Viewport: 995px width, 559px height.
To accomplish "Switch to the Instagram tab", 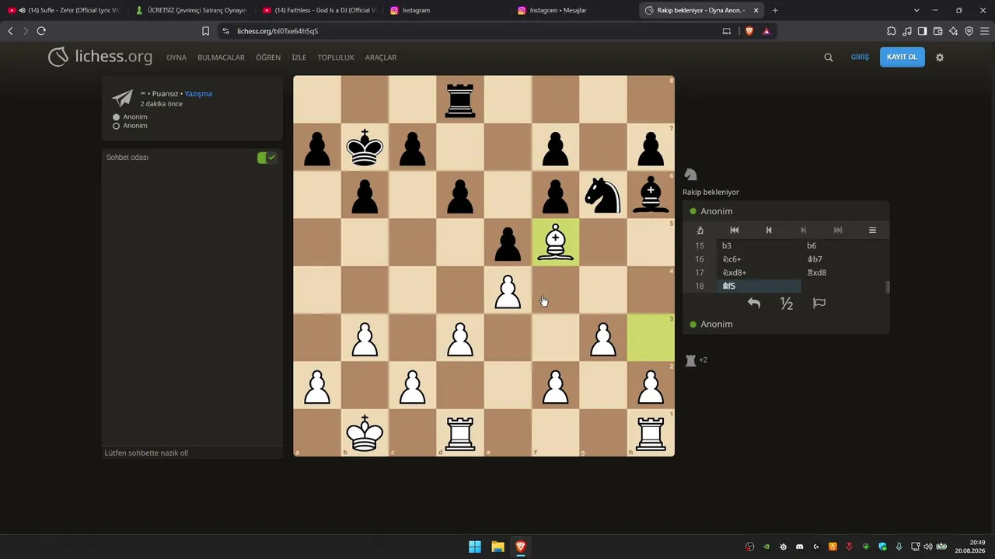I will [x=446, y=10].
